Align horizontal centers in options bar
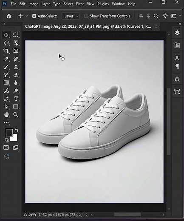 (x=148, y=16)
